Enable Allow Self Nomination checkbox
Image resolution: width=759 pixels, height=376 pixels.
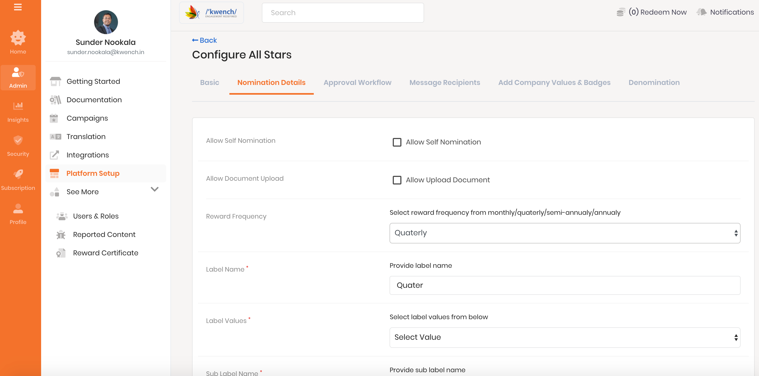point(397,142)
